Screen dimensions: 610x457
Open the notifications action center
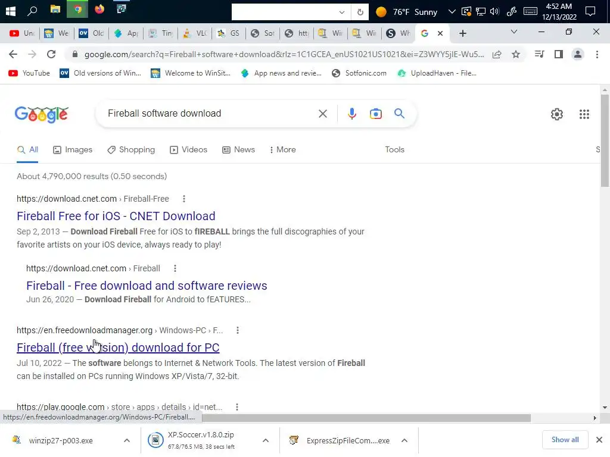590,11
